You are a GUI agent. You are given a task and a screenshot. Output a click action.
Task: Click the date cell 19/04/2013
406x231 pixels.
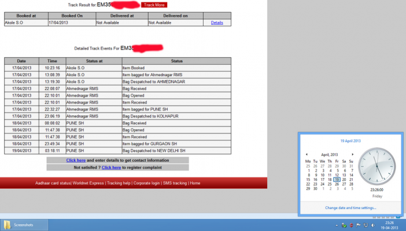[22, 151]
